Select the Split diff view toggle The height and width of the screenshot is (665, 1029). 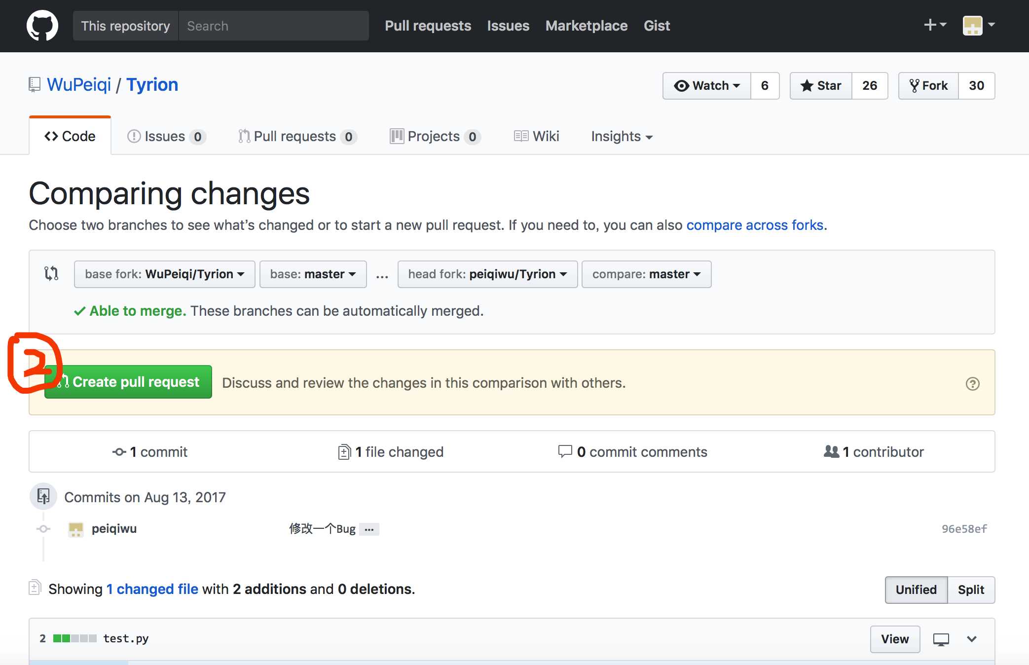point(972,589)
